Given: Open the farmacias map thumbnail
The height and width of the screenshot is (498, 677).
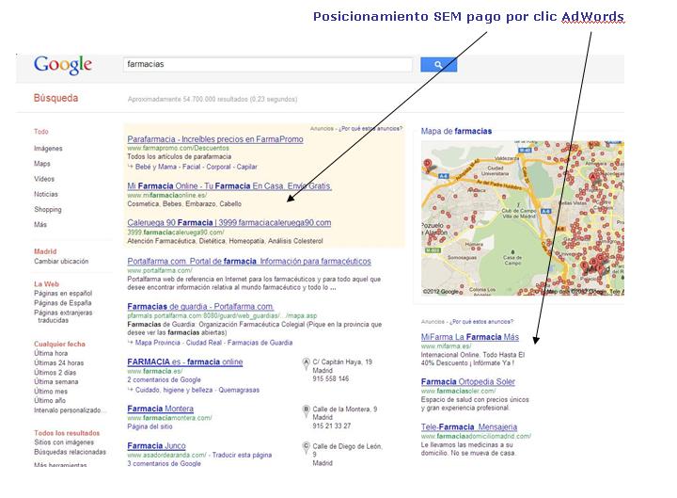Looking at the screenshot, I should pyautogui.click(x=523, y=218).
